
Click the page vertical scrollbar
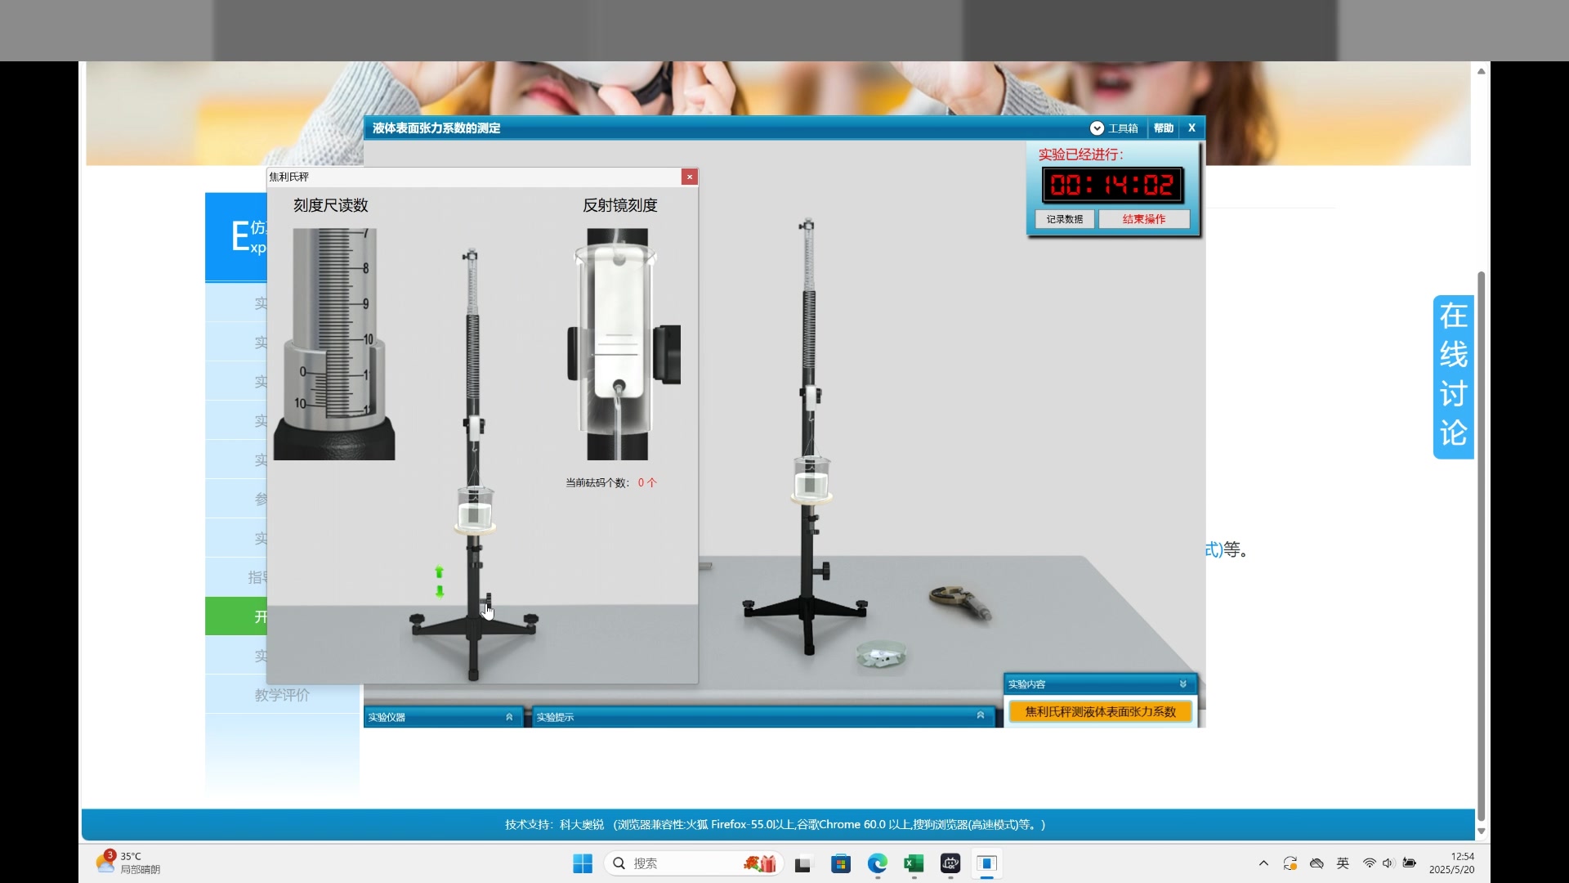[x=1481, y=540]
